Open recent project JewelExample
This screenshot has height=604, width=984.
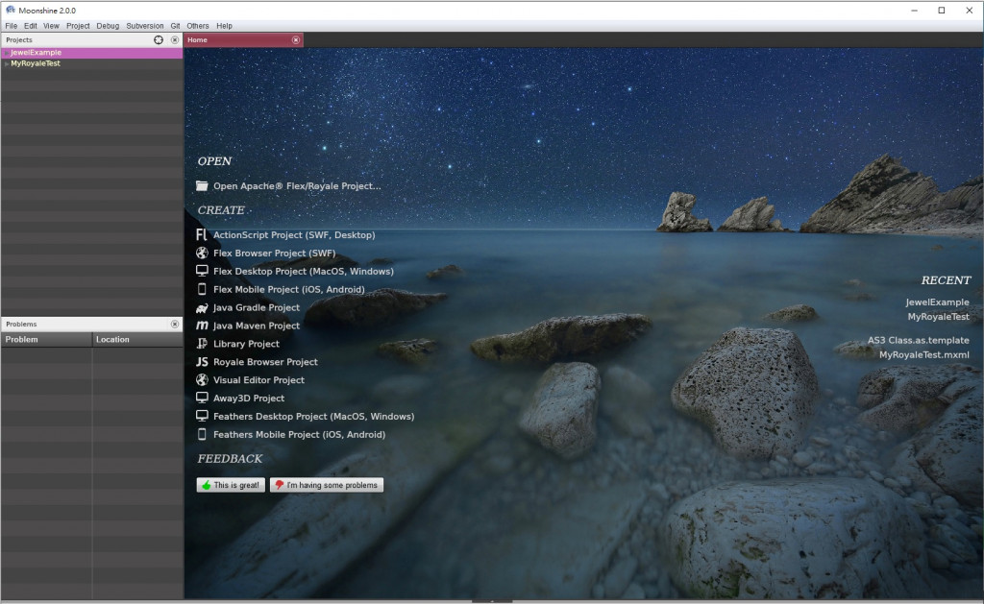click(x=937, y=302)
